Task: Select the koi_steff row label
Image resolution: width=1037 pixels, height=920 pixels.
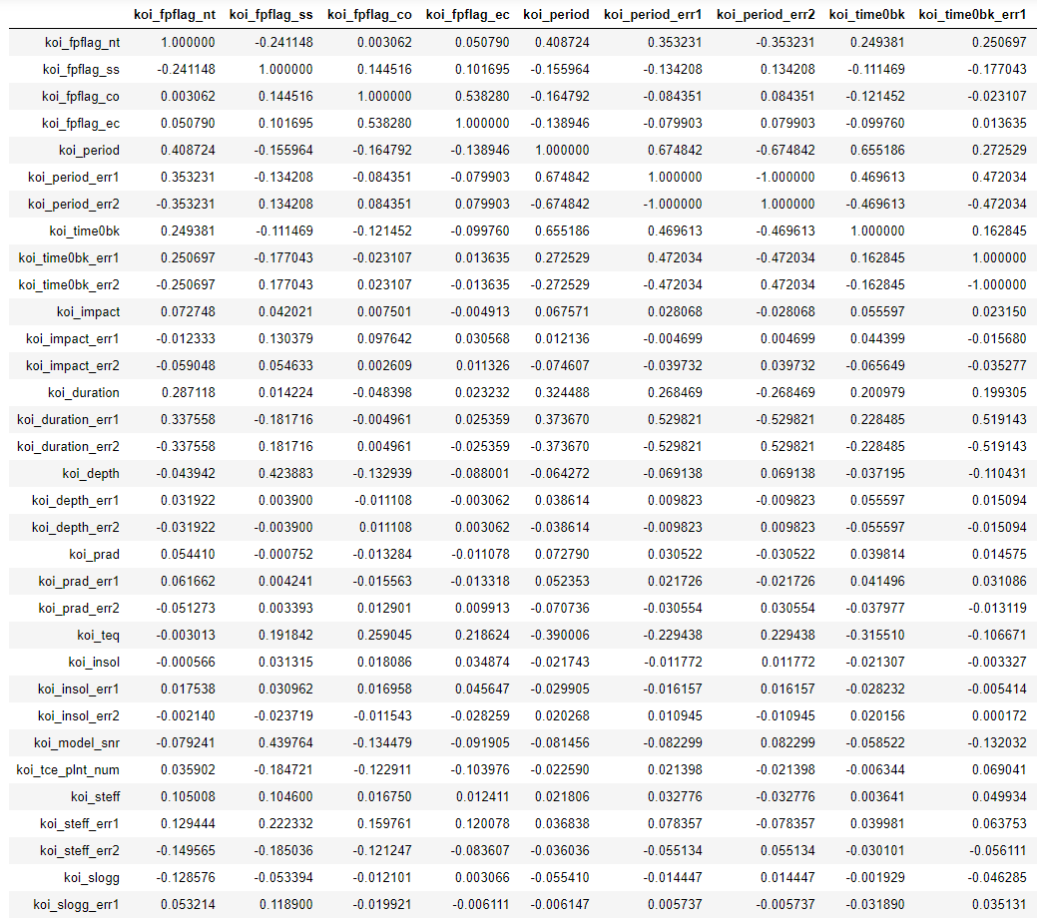Action: [x=96, y=797]
